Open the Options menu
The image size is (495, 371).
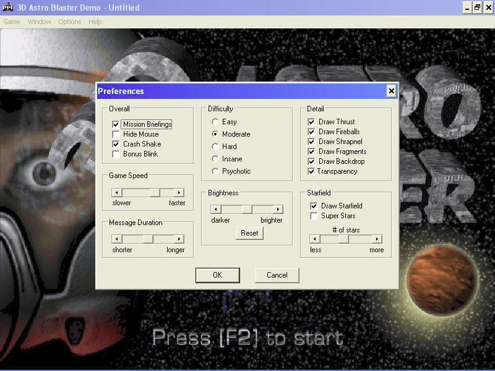click(x=69, y=22)
